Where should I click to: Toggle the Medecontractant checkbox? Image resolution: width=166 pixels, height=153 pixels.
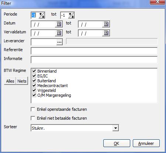pyautogui.click(x=34, y=86)
